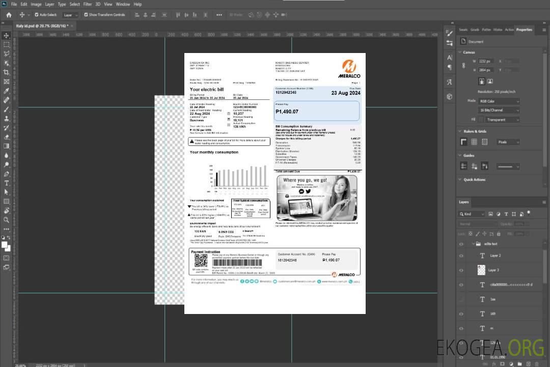Image resolution: width=550 pixels, height=367 pixels.
Task: Collapse the 'edita text' layer group
Action: click(x=473, y=244)
